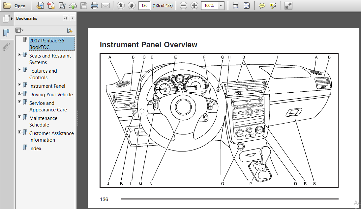Expand the Service and Appearance Care bookmark
Viewport: 361px width, 209px height.
[19, 102]
